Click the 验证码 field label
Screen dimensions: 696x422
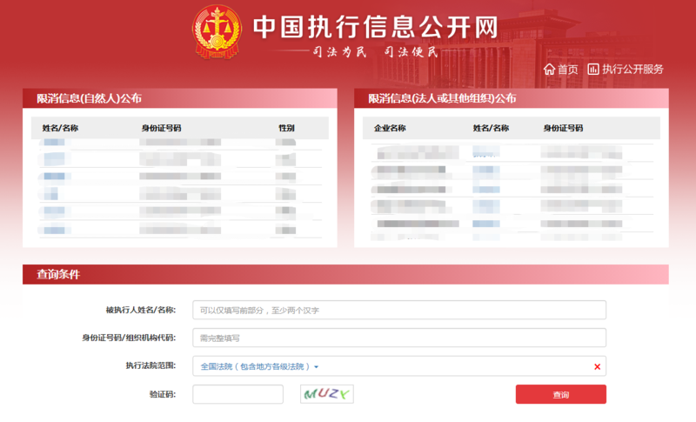click(163, 394)
